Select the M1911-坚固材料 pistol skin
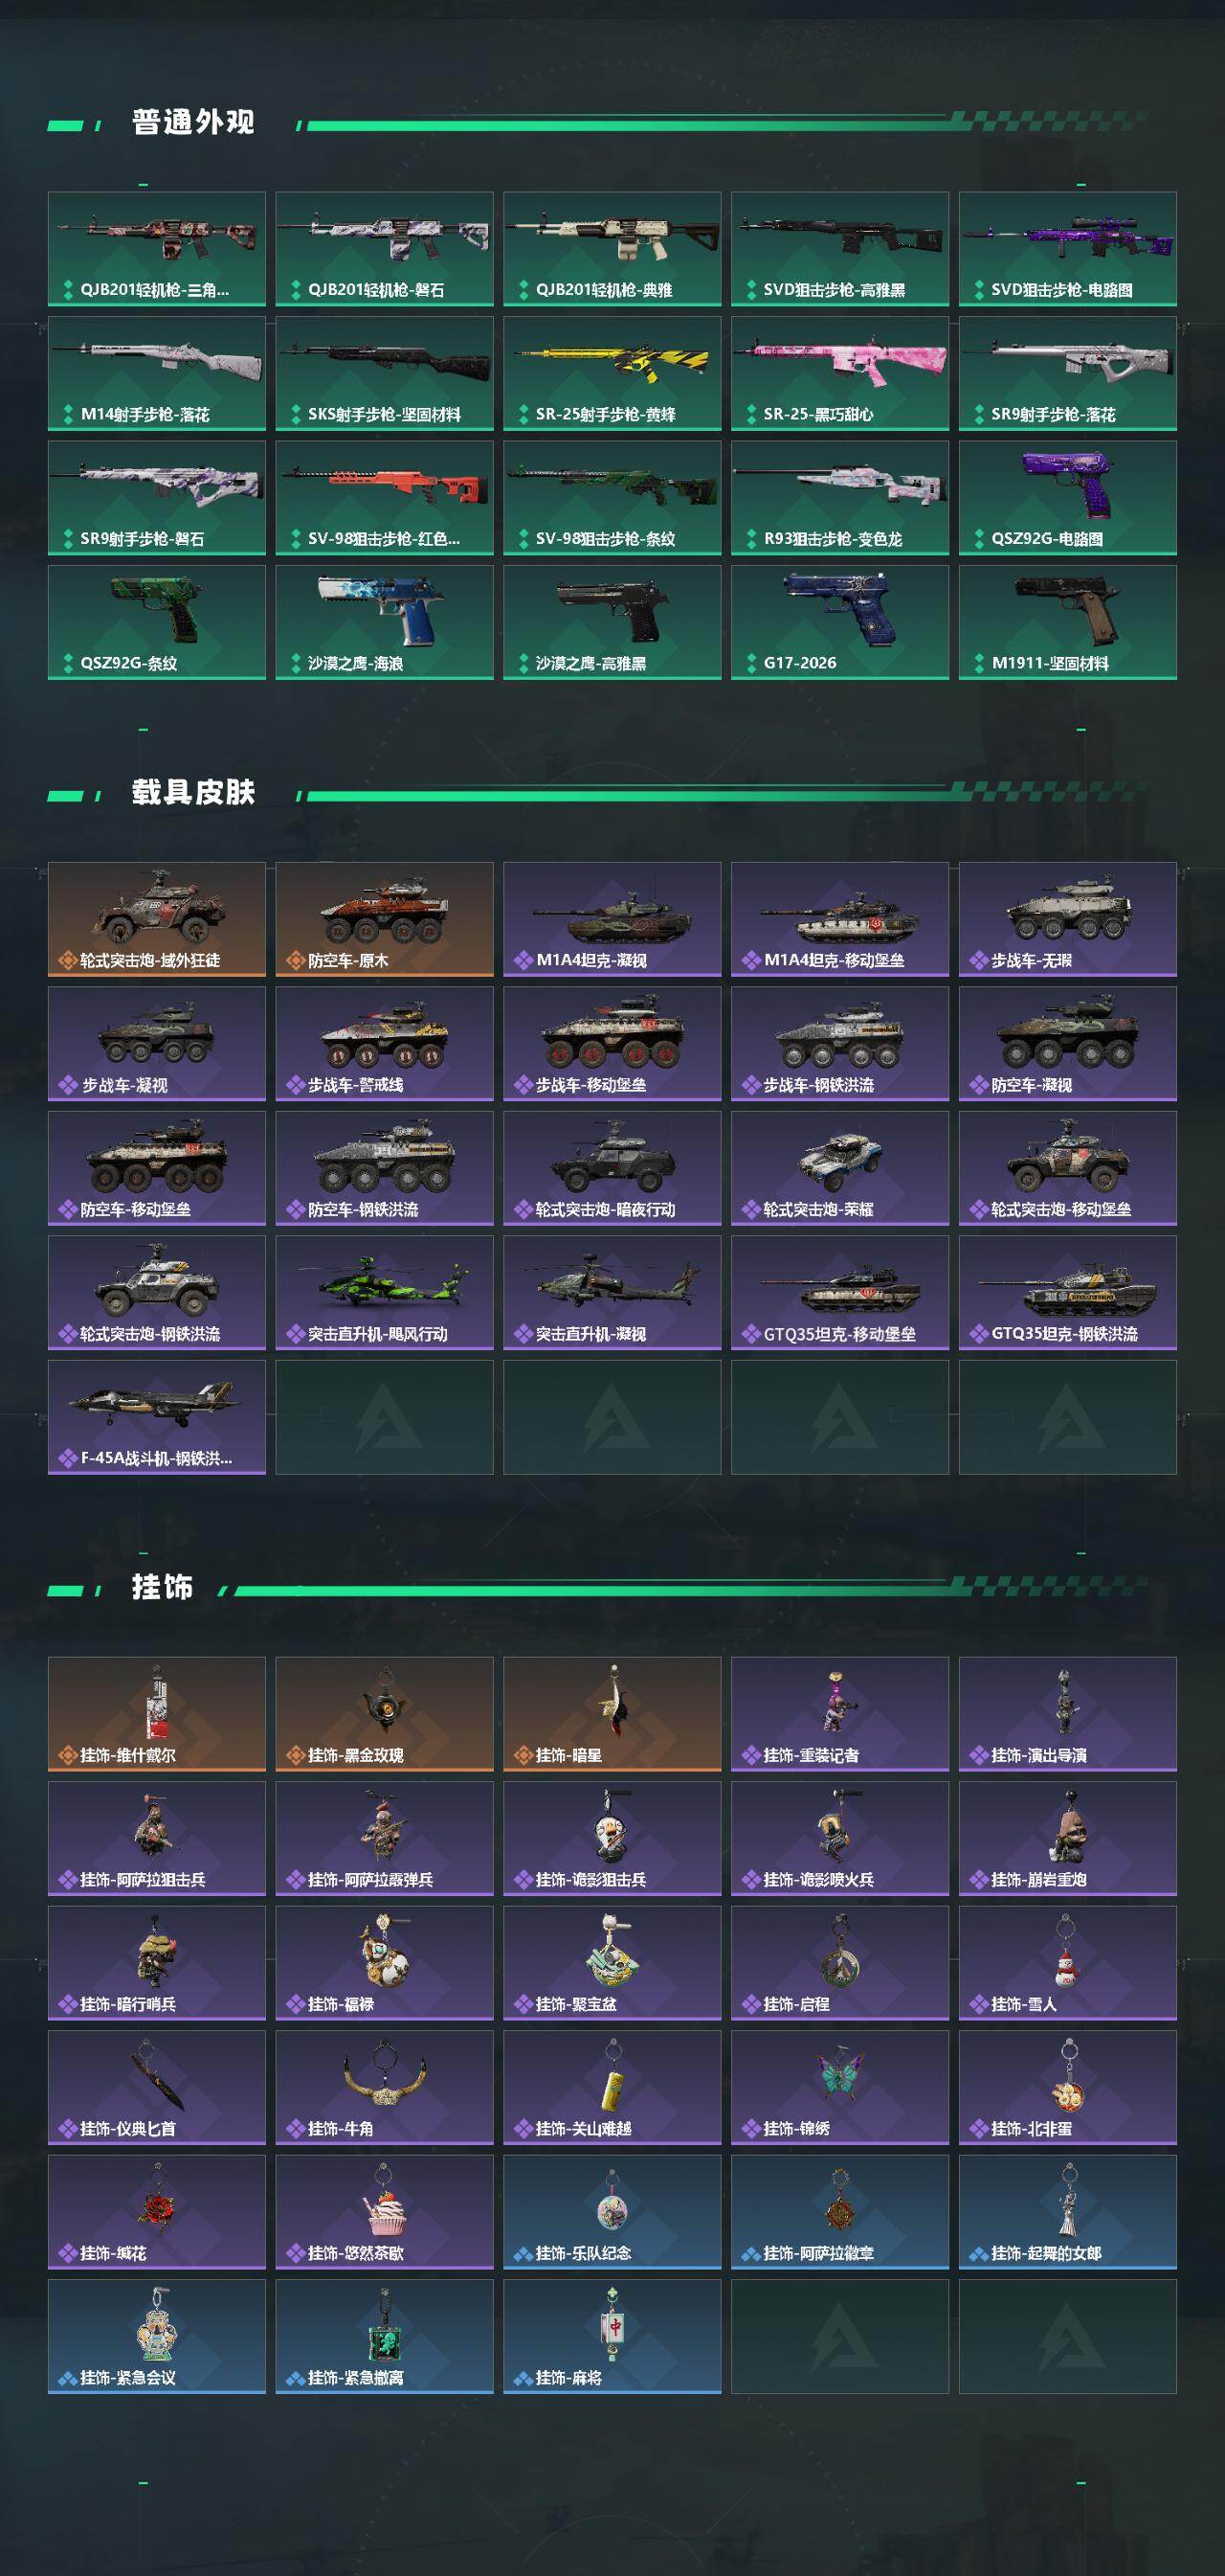 tap(1067, 622)
